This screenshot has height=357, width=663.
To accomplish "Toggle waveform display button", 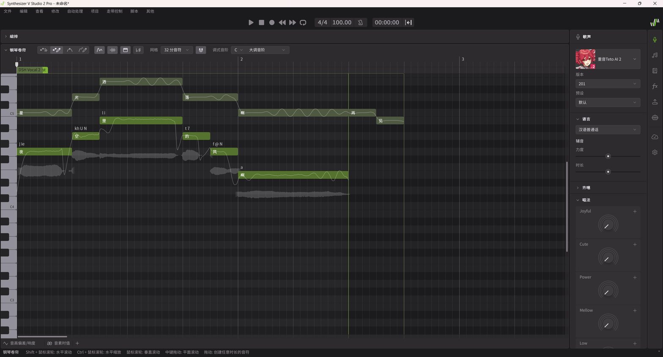I will pyautogui.click(x=112, y=50).
